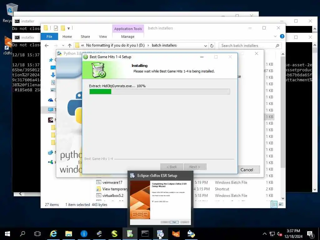Expand the Explorer ribbon chevron
The width and height of the screenshot is (320, 240).
point(275,36)
